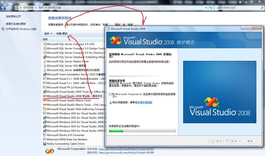Click icon of SQL Server Compact 3.5 for Devices
265x156 pixels.
coord(45,53)
